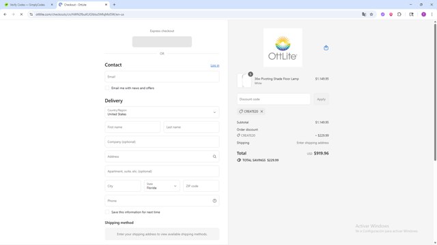The height and width of the screenshot is (245, 437).
Task: Open the State dropdown showing Florida
Action: 162,186
